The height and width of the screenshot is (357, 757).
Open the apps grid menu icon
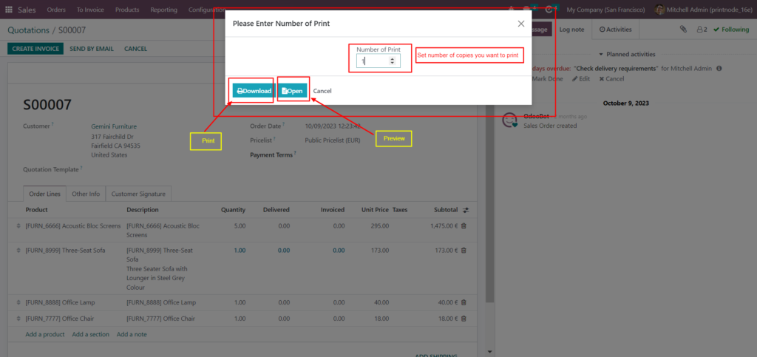[x=9, y=10]
